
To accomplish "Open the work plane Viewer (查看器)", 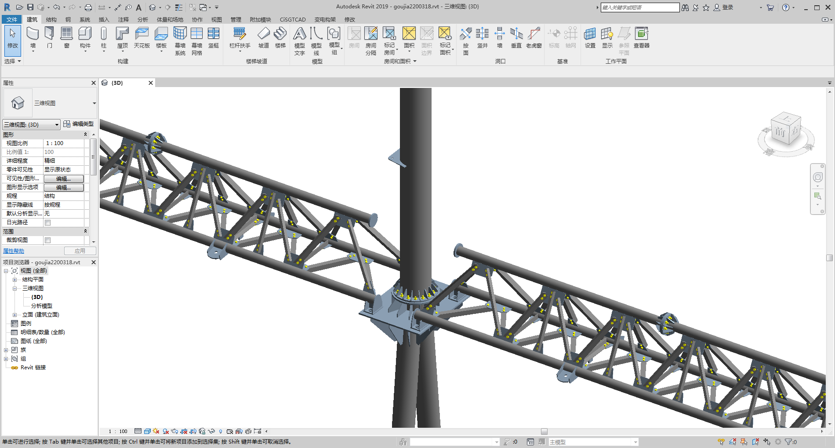I will (x=642, y=34).
